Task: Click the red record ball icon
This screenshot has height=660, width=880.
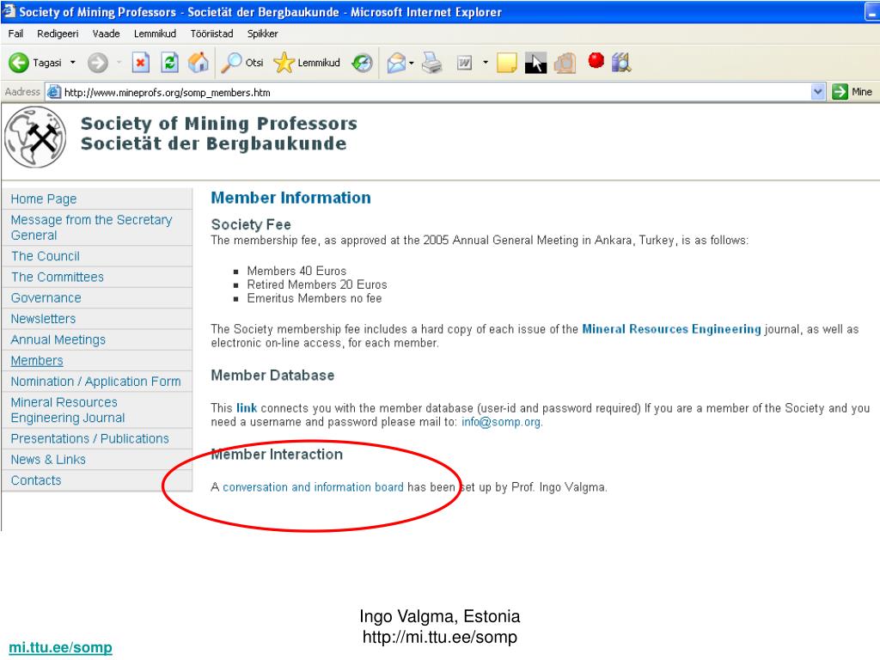Action: (x=596, y=60)
